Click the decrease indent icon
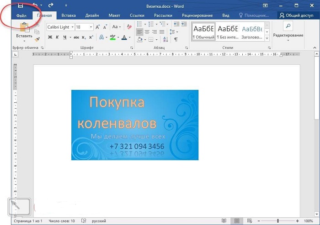The width and height of the screenshot is (320, 225). click(x=176, y=24)
